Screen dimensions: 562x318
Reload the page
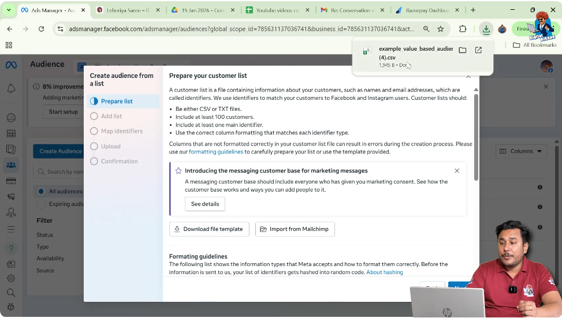pos(41,29)
